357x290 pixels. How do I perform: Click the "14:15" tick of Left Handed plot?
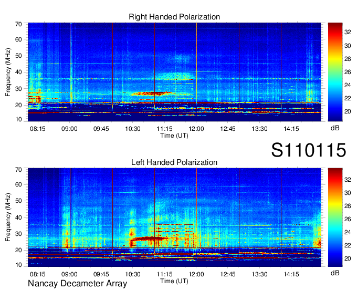pos(291,274)
